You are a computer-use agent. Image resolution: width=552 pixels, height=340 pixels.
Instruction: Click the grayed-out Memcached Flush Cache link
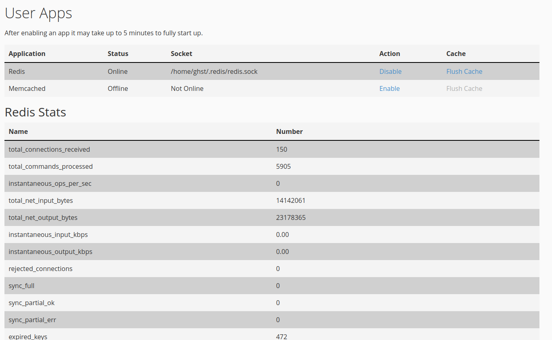point(464,88)
